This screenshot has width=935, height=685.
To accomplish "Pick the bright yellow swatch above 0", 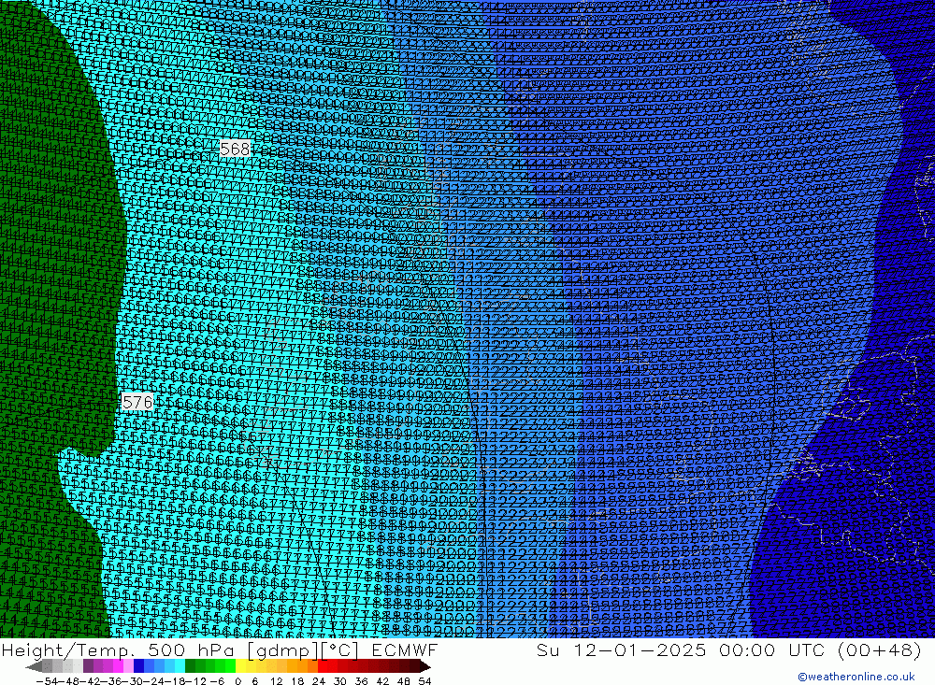I will point(241,666).
